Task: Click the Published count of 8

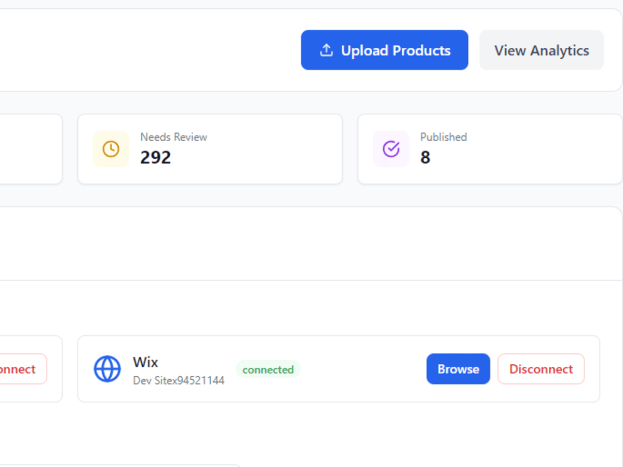Action: 425,157
